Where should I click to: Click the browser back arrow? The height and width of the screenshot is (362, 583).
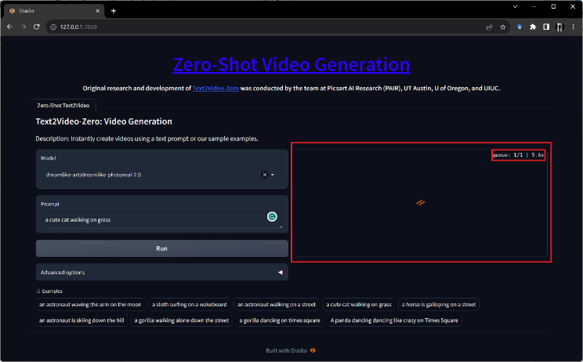pos(9,27)
